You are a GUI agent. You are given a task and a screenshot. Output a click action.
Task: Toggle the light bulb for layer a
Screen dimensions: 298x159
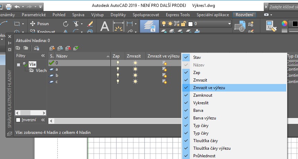(118, 69)
